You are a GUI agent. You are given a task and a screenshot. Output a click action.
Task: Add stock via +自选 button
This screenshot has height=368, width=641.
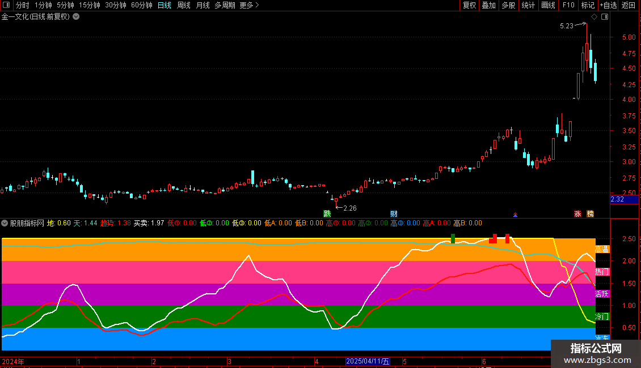[x=608, y=5]
